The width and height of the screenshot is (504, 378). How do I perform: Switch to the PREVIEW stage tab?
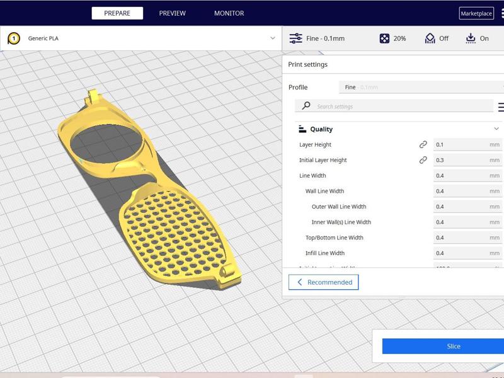coord(172,13)
